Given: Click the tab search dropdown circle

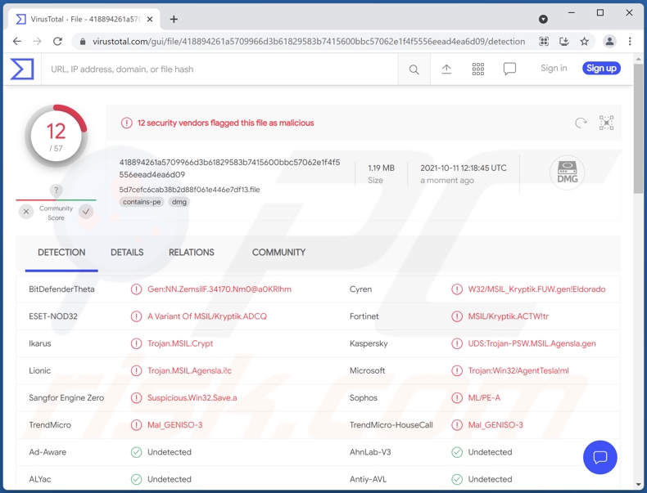Looking at the screenshot, I should [544, 20].
